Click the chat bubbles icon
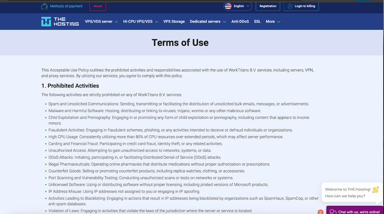This screenshot has height=214, width=384. [332, 211]
